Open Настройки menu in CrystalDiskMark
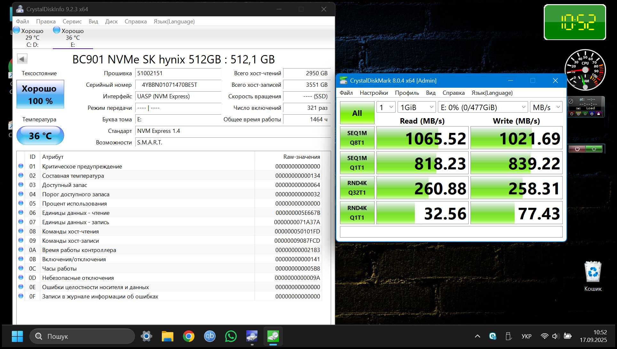The height and width of the screenshot is (349, 617). click(374, 93)
